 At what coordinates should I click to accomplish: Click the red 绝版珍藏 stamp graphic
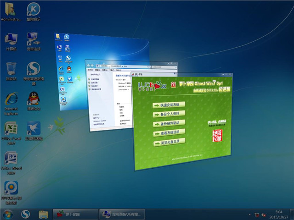(x=217, y=136)
